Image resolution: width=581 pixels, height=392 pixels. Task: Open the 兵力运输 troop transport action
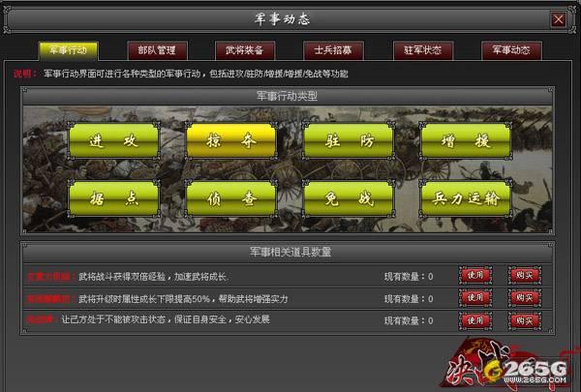(x=466, y=198)
